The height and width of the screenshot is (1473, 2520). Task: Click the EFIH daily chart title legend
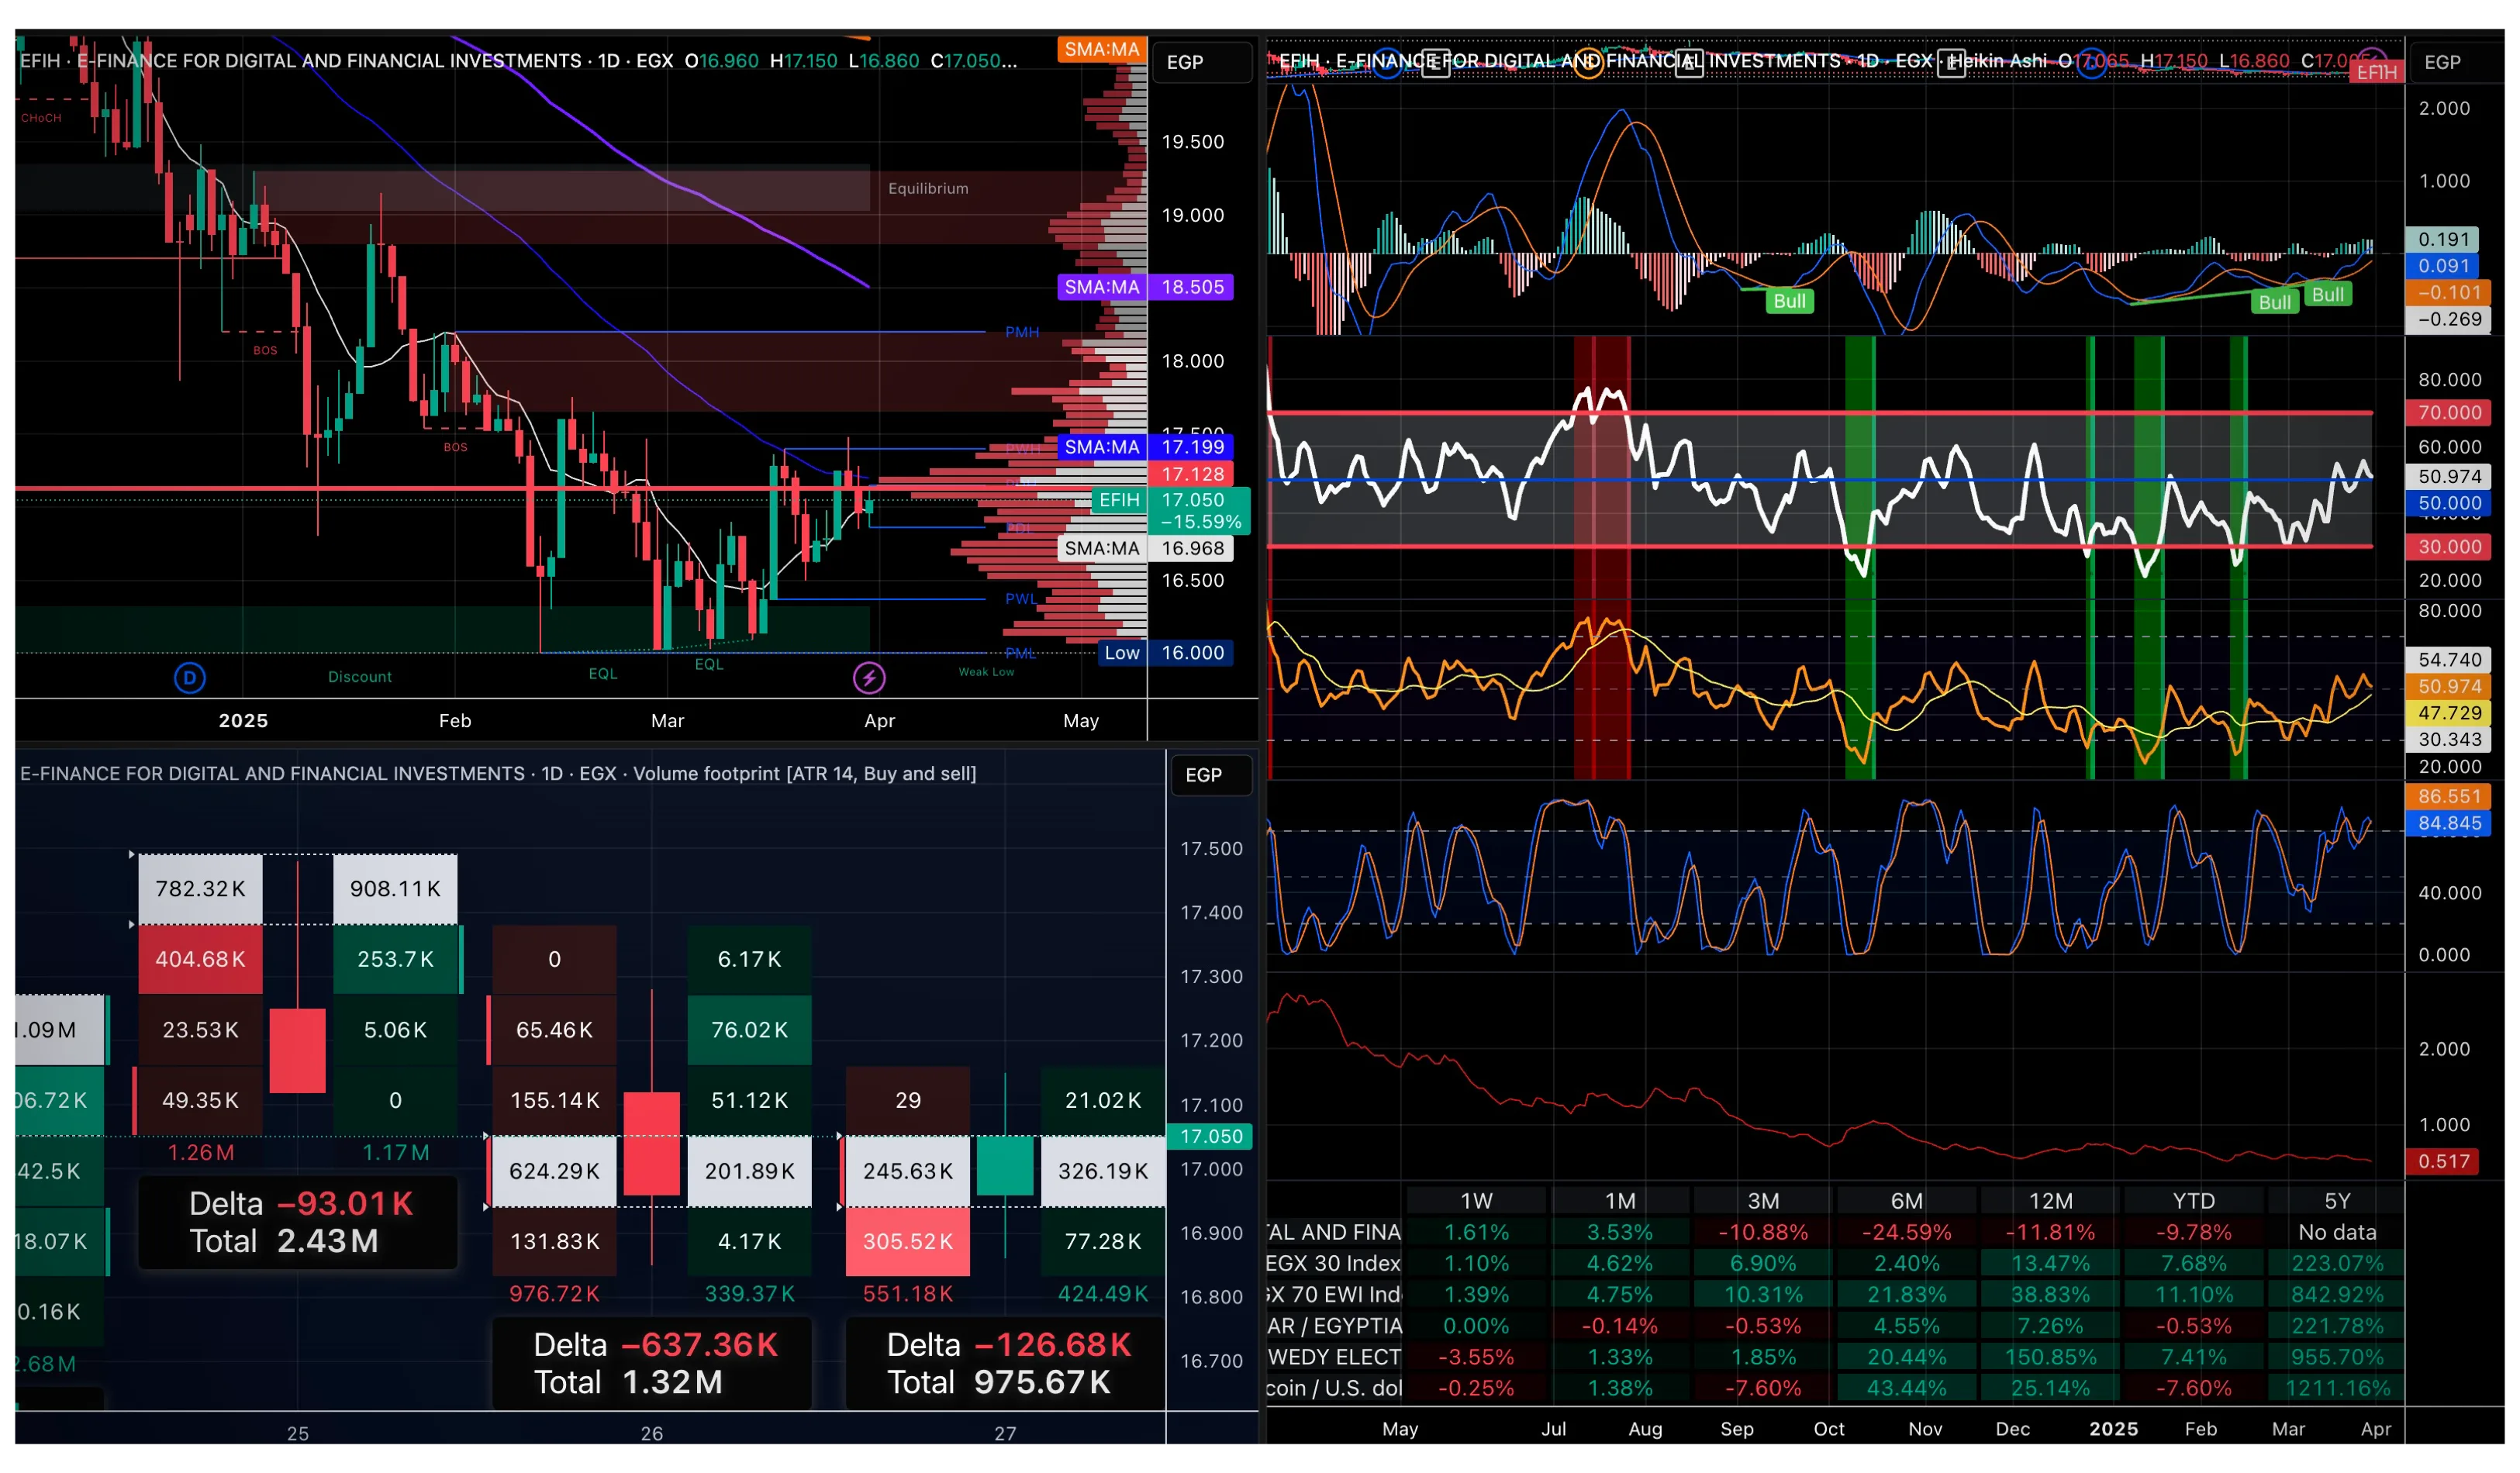[518, 61]
